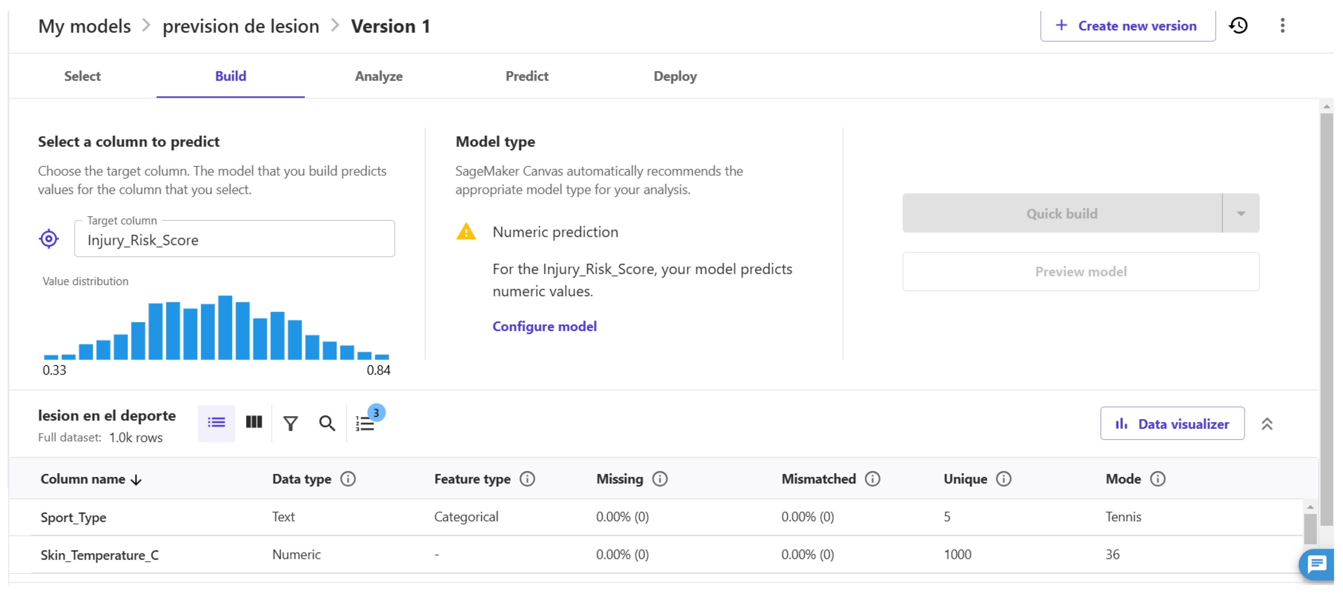Open the filter funnel icon
This screenshot has width=1343, height=599.
[x=290, y=424]
